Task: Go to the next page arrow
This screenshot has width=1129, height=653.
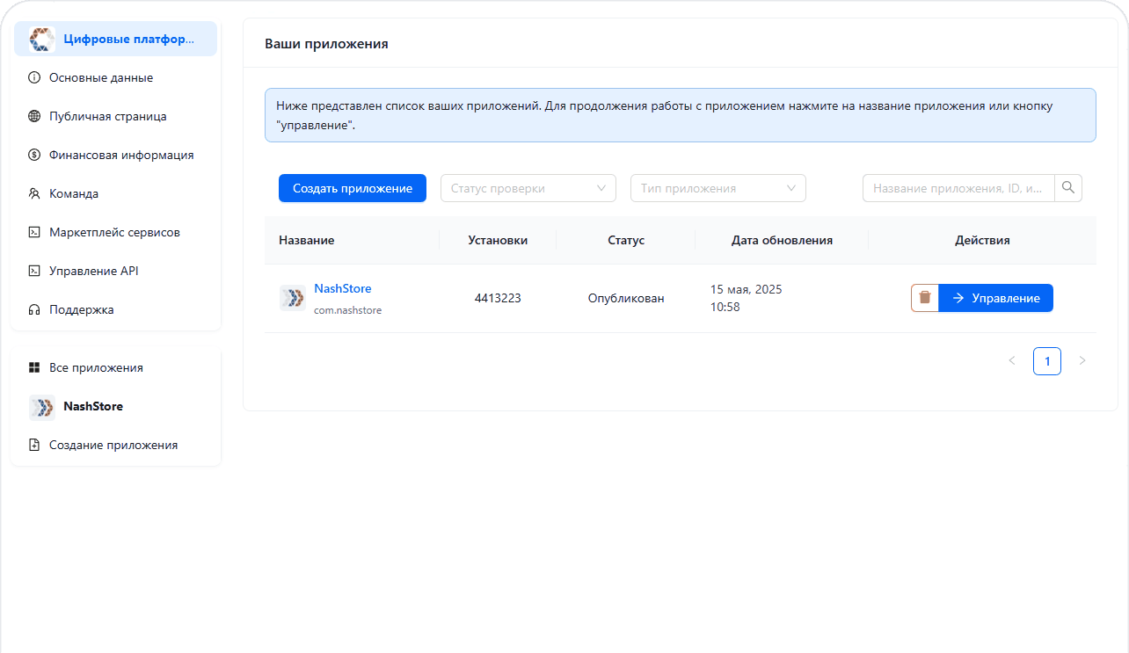Action: (1082, 361)
